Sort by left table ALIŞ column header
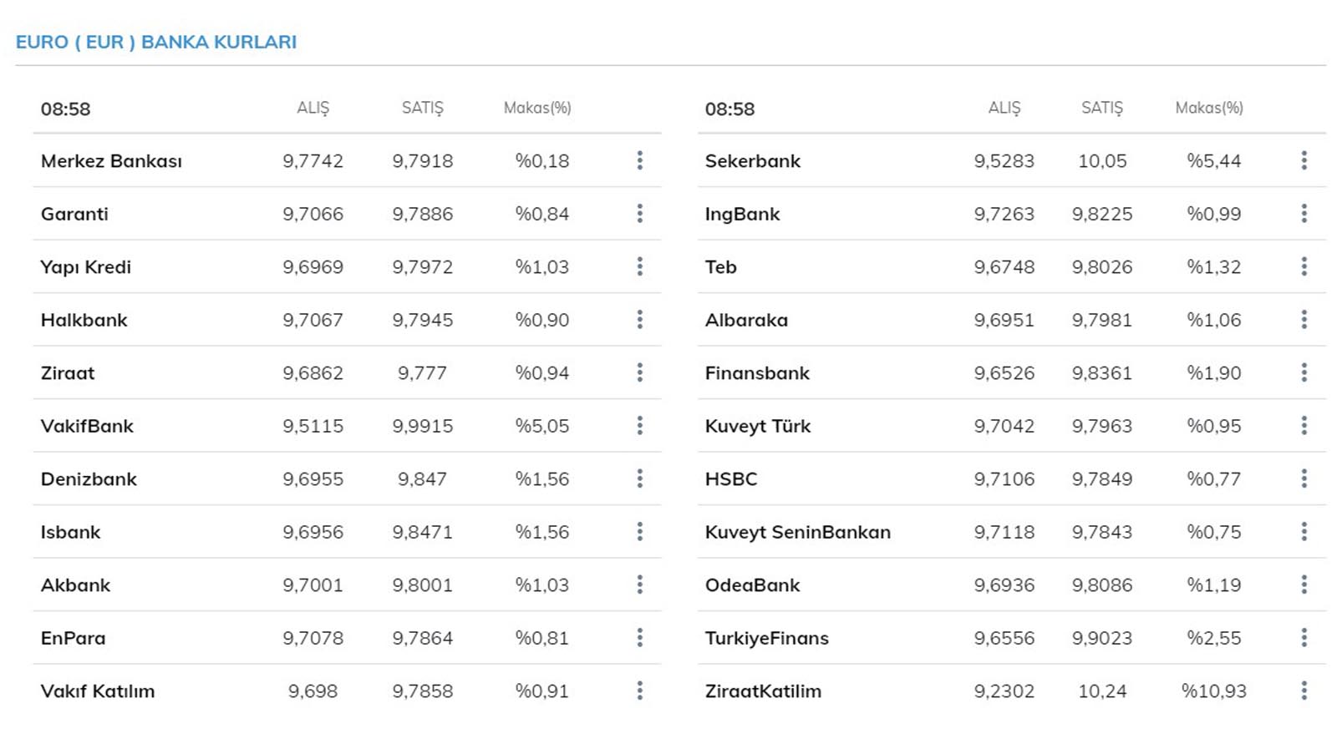 coord(313,108)
